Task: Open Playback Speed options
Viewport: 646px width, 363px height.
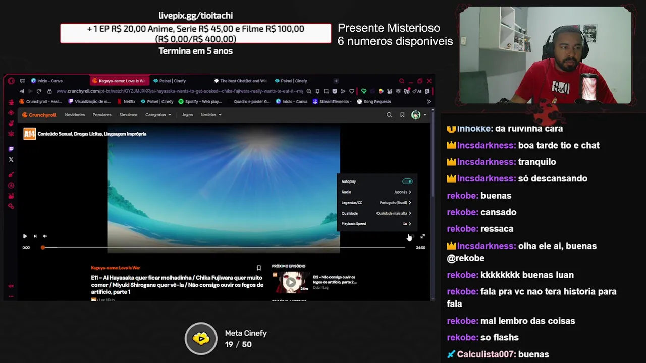Action: (x=376, y=224)
